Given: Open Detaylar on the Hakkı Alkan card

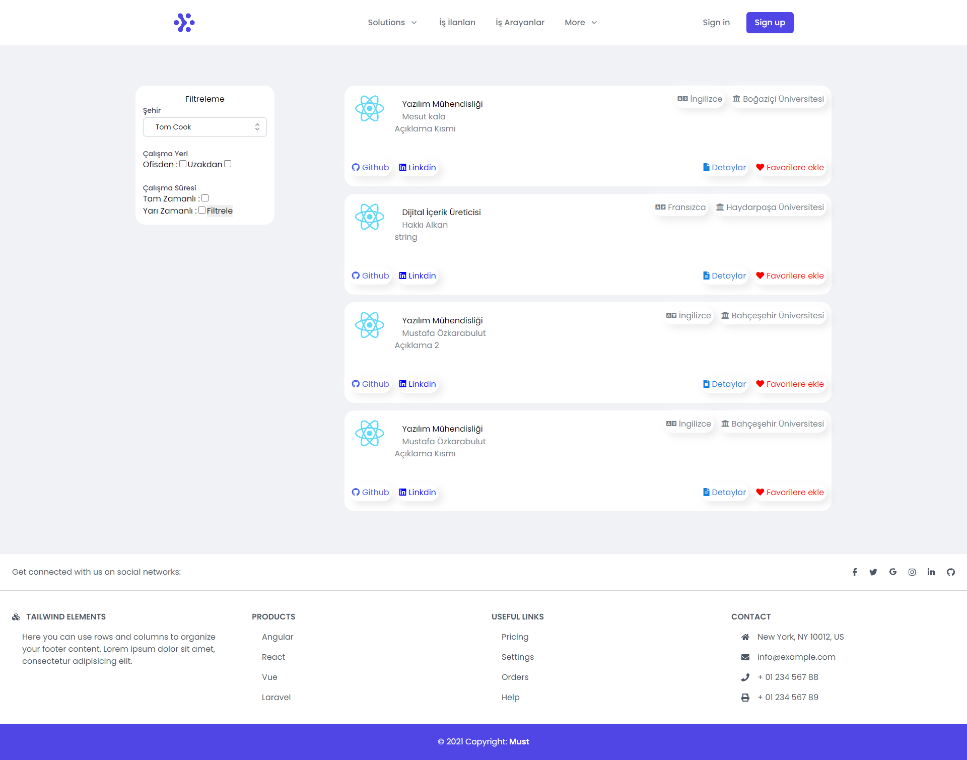Looking at the screenshot, I should coord(724,275).
